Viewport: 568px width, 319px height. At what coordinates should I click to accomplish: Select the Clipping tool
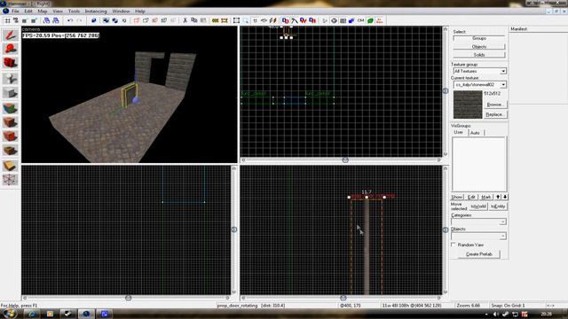(x=10, y=166)
